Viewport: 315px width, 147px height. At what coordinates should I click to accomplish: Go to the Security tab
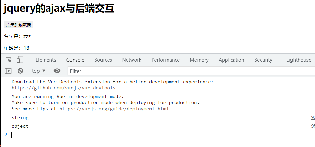click(x=263, y=60)
